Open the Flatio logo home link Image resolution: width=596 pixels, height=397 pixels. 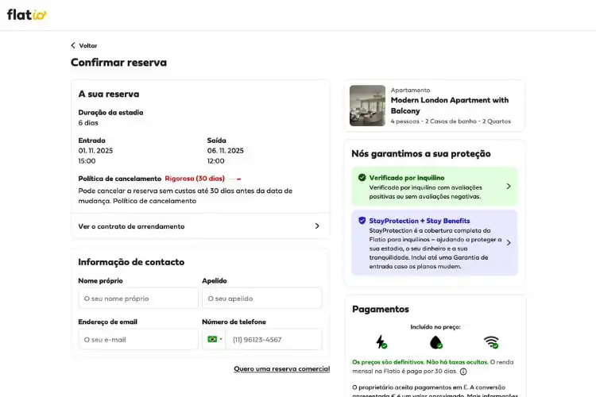click(x=26, y=14)
